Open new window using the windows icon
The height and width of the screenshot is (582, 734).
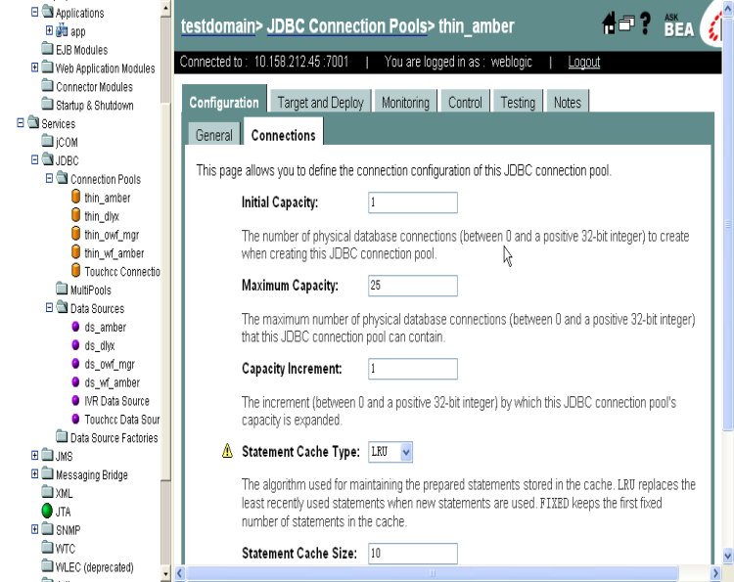(x=626, y=22)
